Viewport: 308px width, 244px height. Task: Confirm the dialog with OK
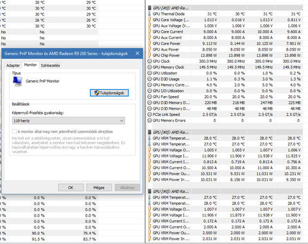pyautogui.click(x=71, y=188)
